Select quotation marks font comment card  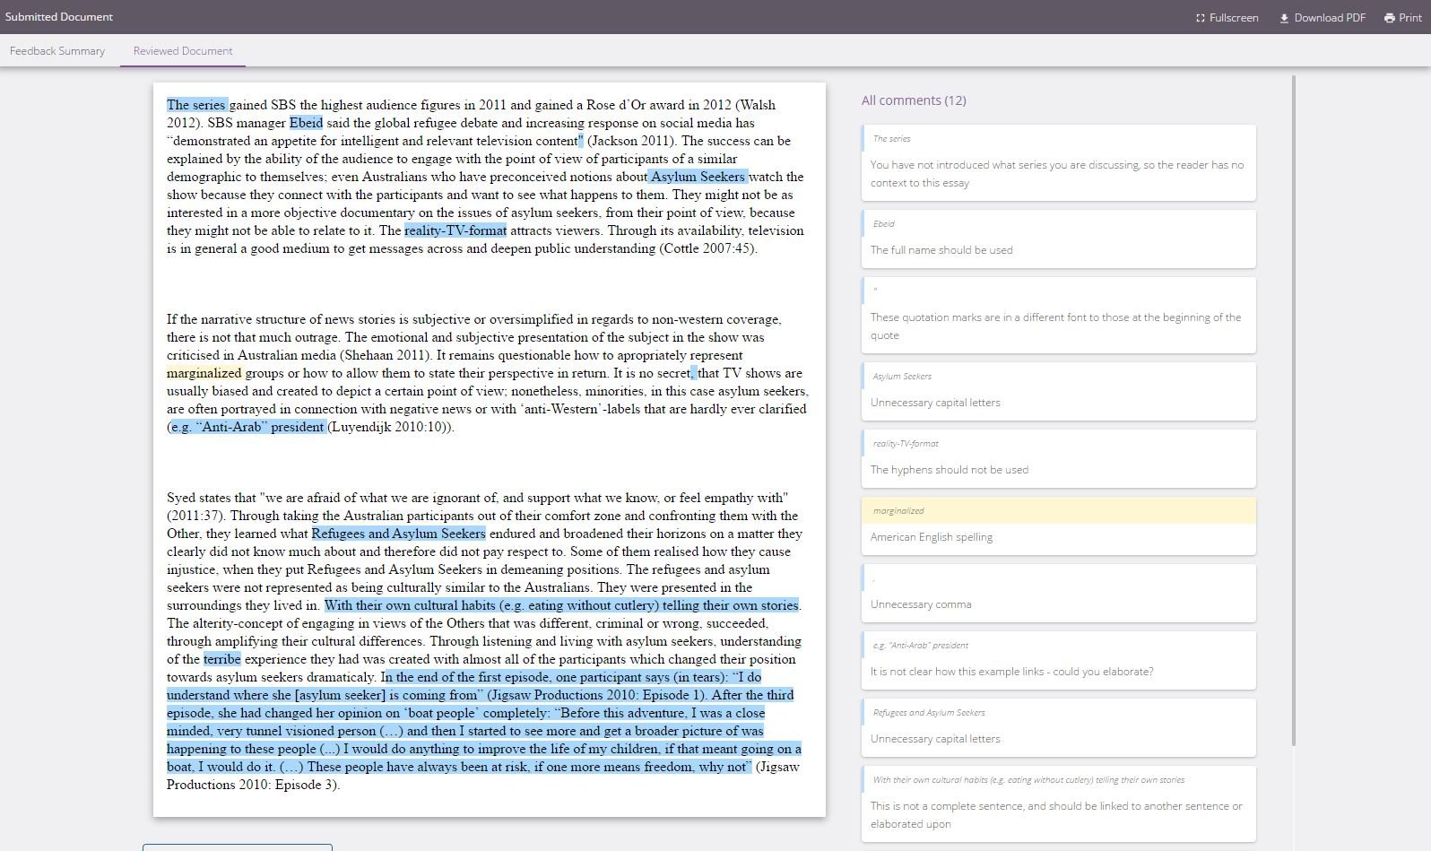click(1058, 315)
